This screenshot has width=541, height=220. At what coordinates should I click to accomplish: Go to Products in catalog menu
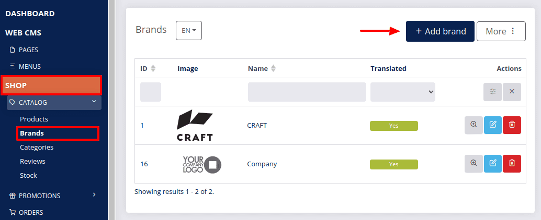pyautogui.click(x=34, y=119)
